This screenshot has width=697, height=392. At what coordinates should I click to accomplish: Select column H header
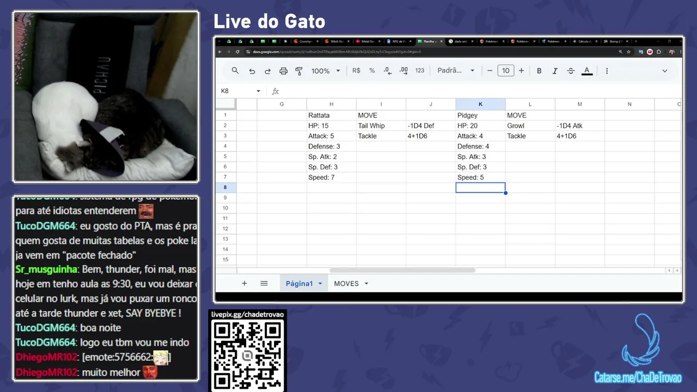pos(331,104)
